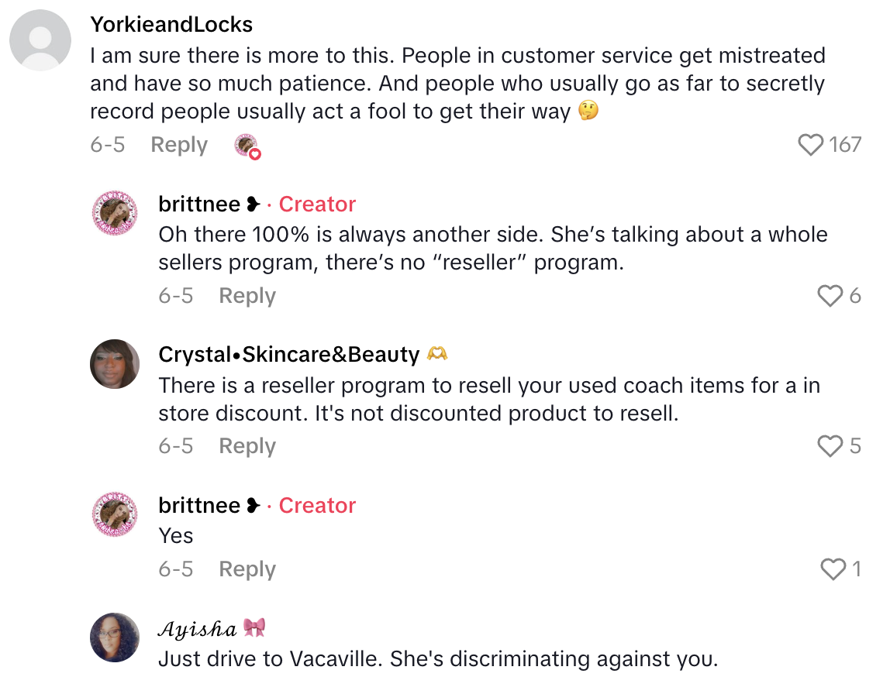Tap Reply under Crystal•Skincare&Beauty's comment
The height and width of the screenshot is (677, 890).
click(x=247, y=445)
